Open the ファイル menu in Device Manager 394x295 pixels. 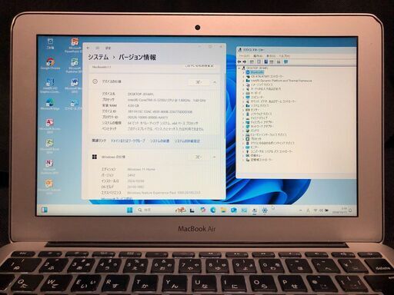(x=244, y=56)
